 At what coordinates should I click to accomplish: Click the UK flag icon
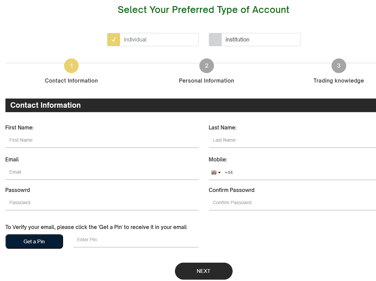pyautogui.click(x=213, y=172)
